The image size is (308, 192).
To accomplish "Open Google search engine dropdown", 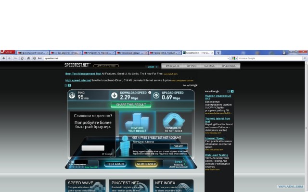I will point(234,58).
